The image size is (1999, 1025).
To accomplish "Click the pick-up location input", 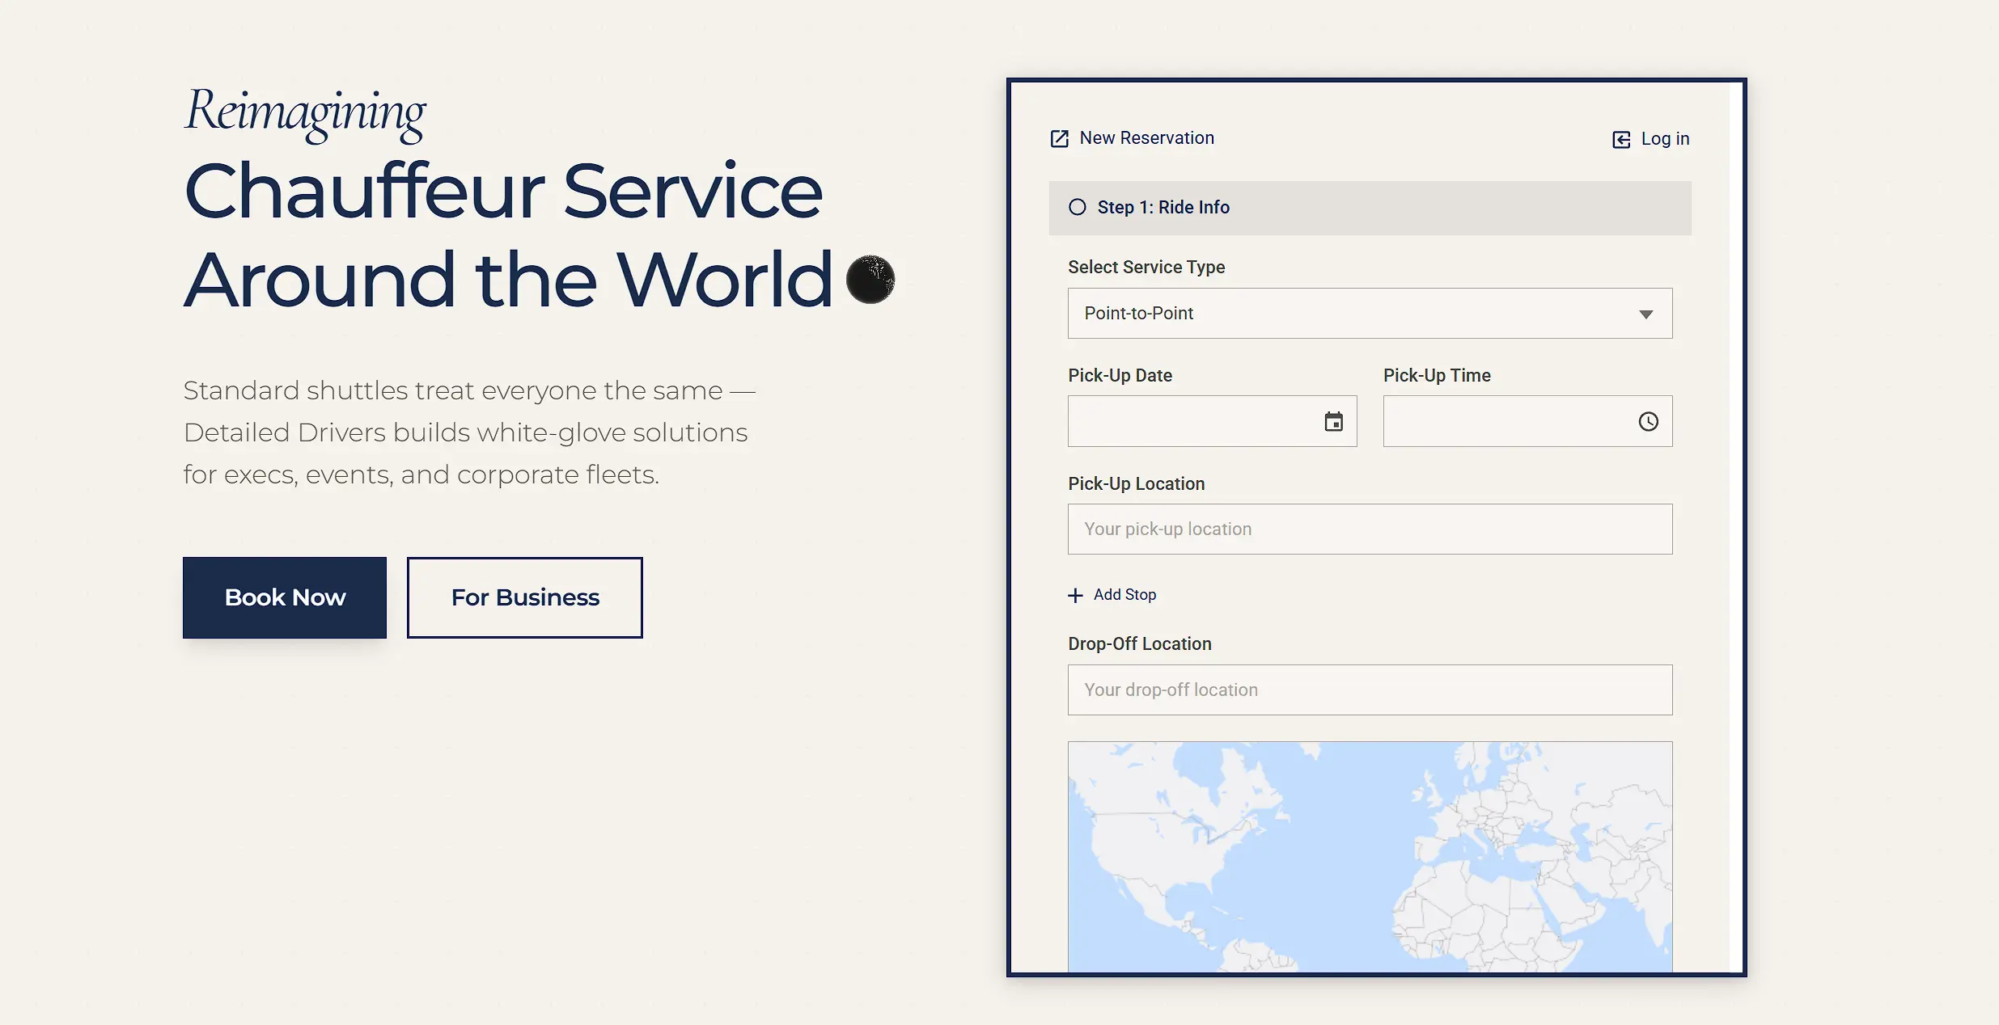I will click(x=1370, y=529).
